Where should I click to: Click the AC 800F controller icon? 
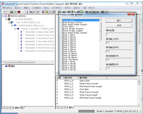(x=9, y=19)
